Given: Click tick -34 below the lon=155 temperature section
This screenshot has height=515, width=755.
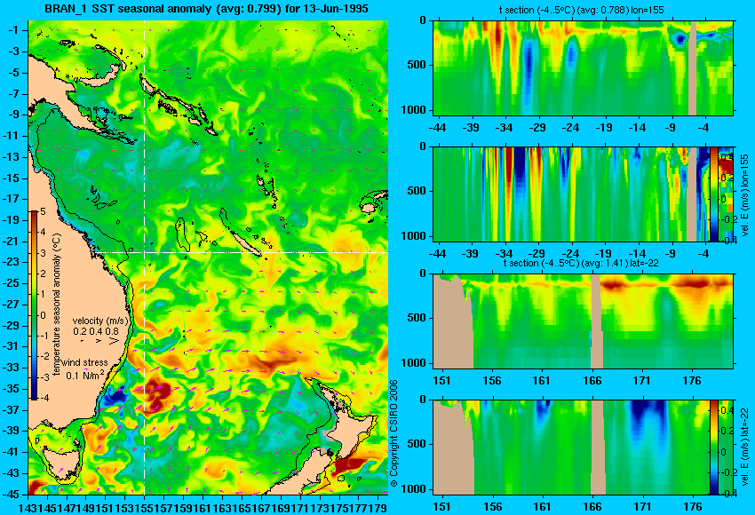Looking at the screenshot, I should point(505,128).
